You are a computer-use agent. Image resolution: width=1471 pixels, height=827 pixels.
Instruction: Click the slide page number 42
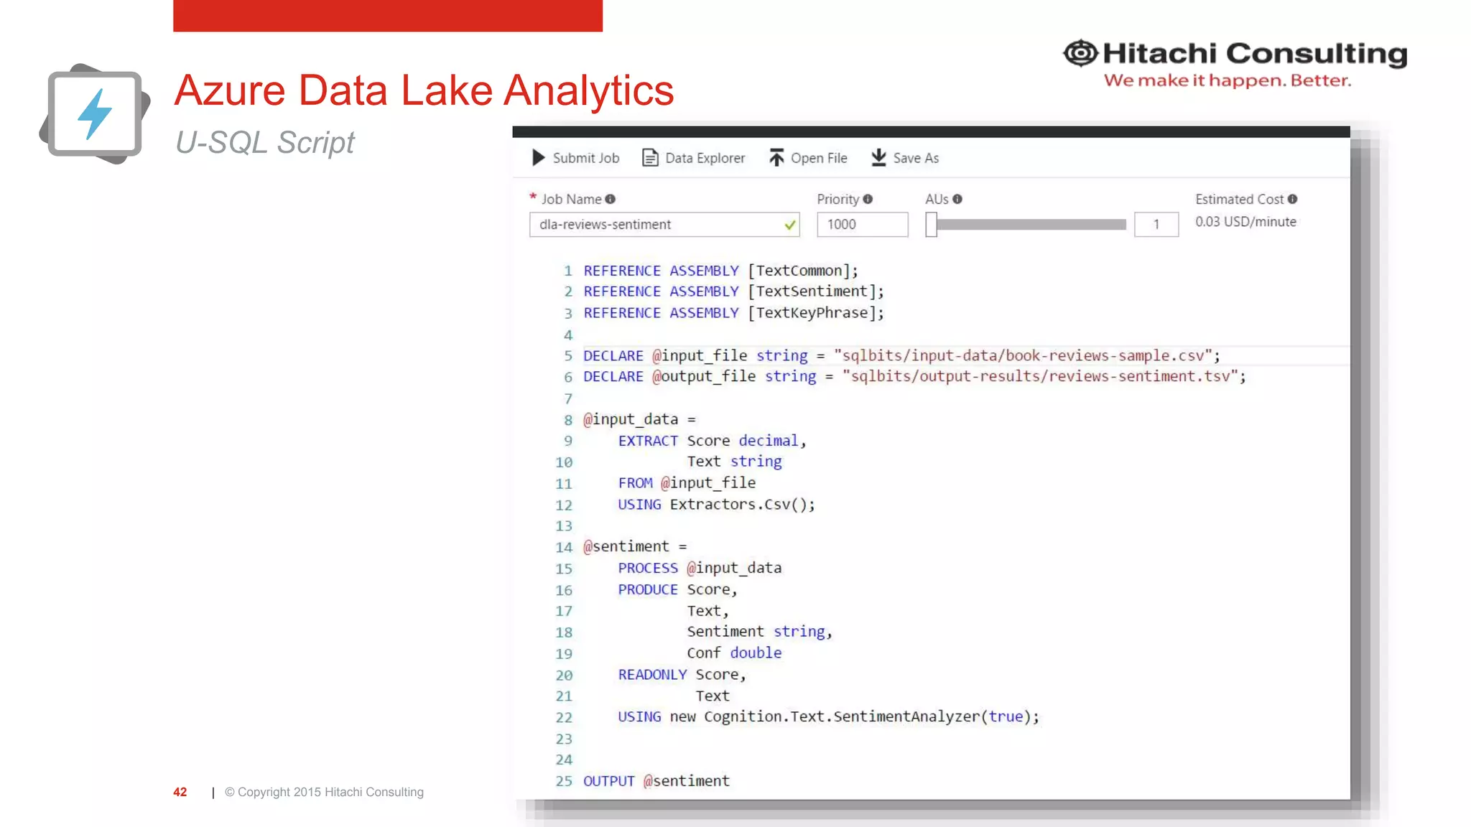click(x=180, y=792)
